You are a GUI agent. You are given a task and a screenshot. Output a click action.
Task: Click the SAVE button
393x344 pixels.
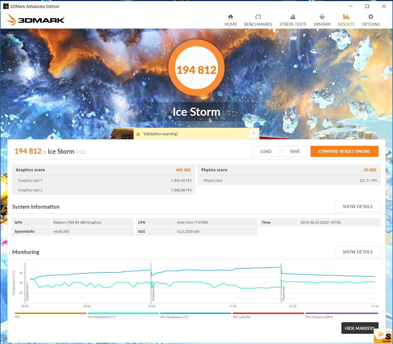[295, 151]
